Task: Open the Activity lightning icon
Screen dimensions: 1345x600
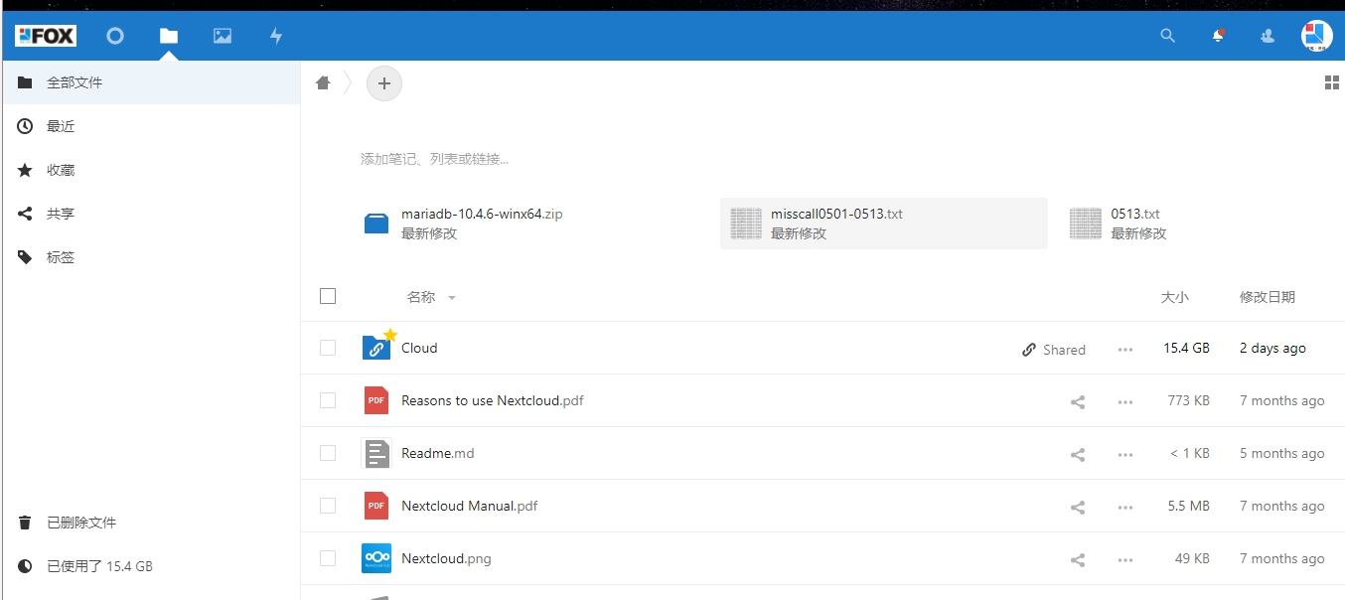Action: [x=276, y=36]
